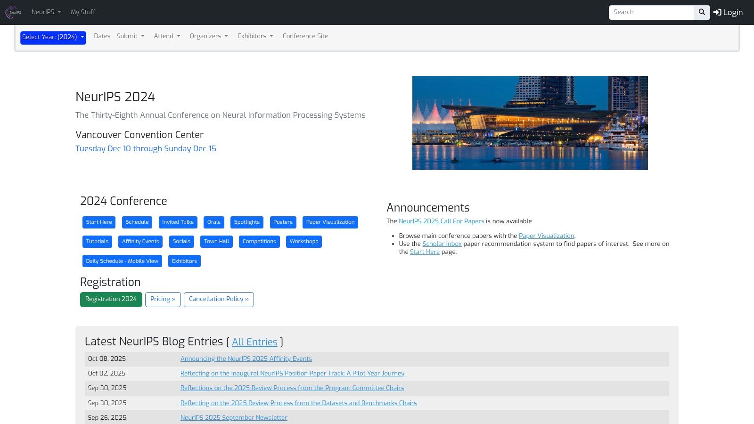Click the Vancouver Convention Center photo
The width and height of the screenshot is (754, 424).
point(530,123)
